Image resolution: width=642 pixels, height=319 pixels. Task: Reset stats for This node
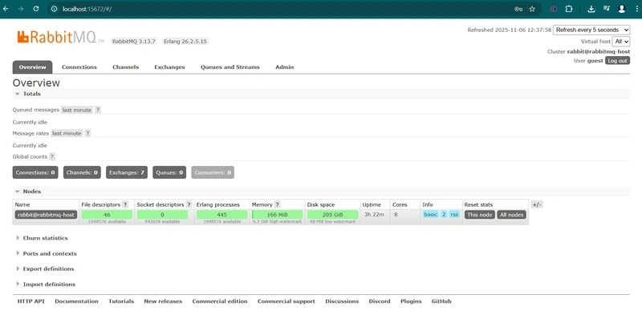[479, 215]
